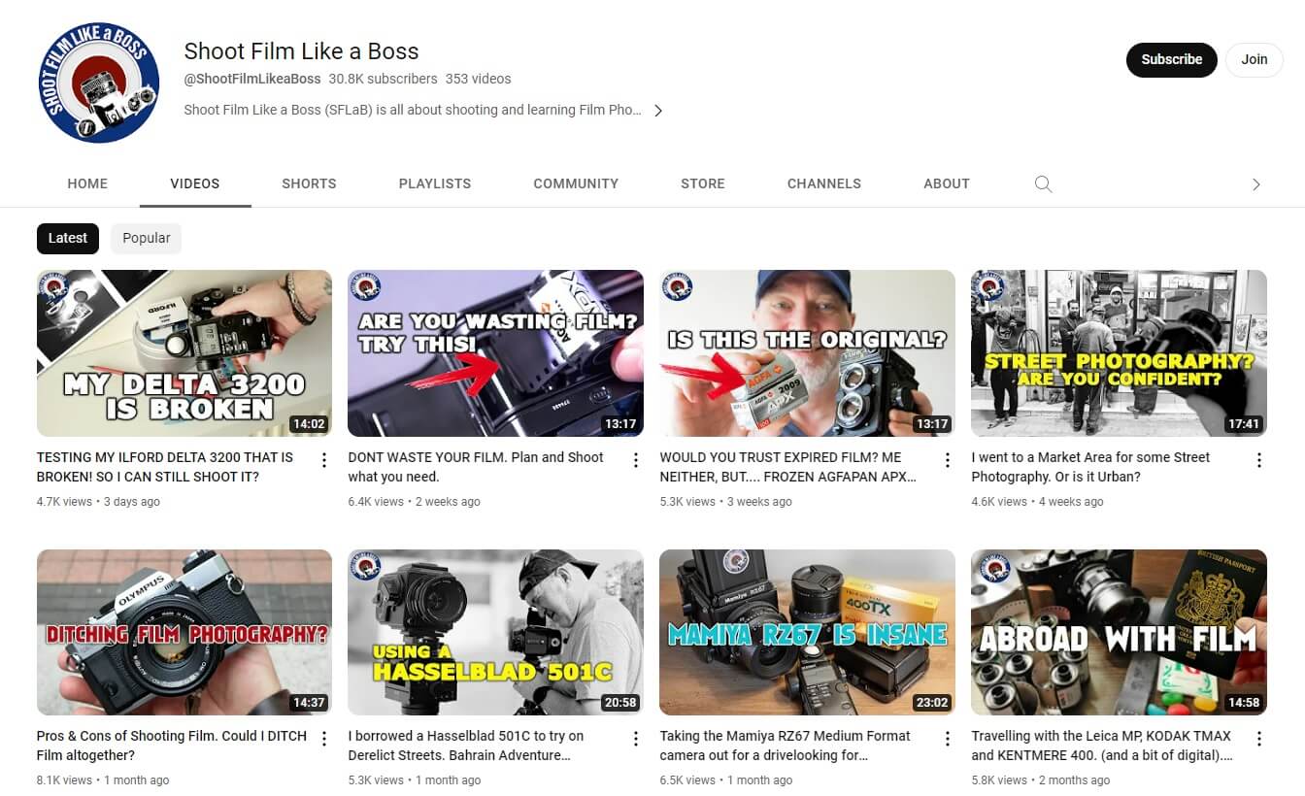Open 'I borrowed a Hasselblad 501C' title
This screenshot has width=1305, height=796.
click(x=466, y=746)
